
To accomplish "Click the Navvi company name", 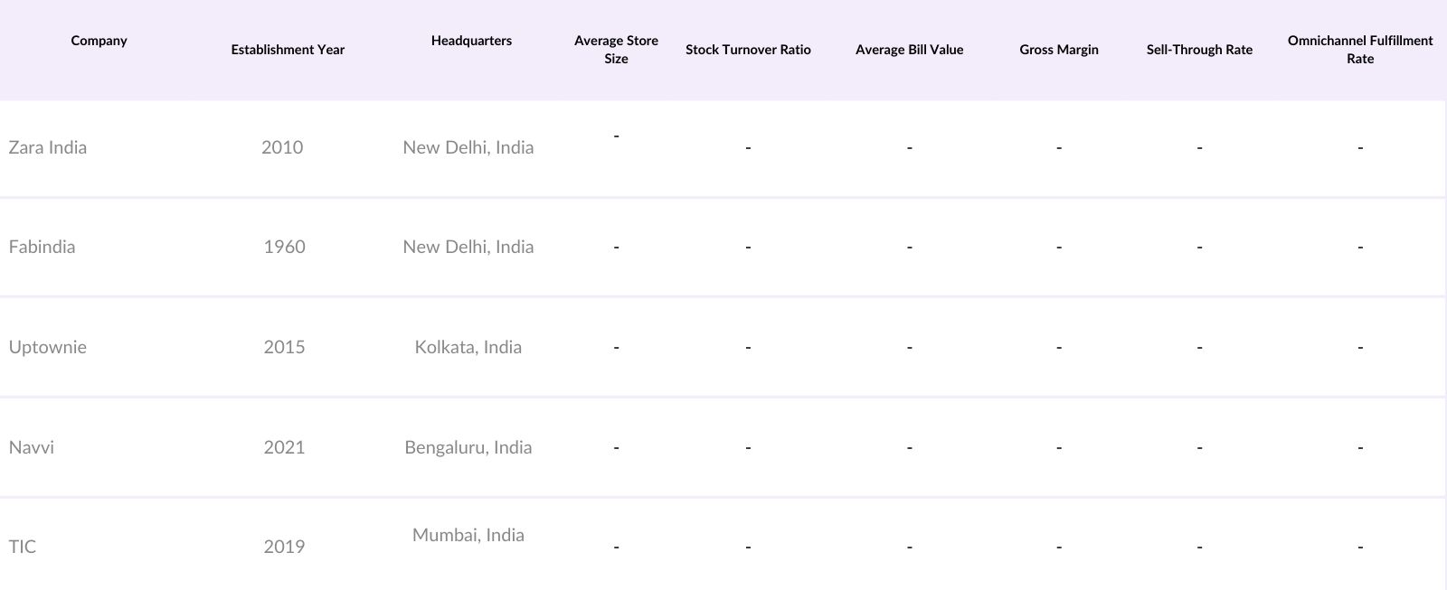I will click(x=32, y=447).
